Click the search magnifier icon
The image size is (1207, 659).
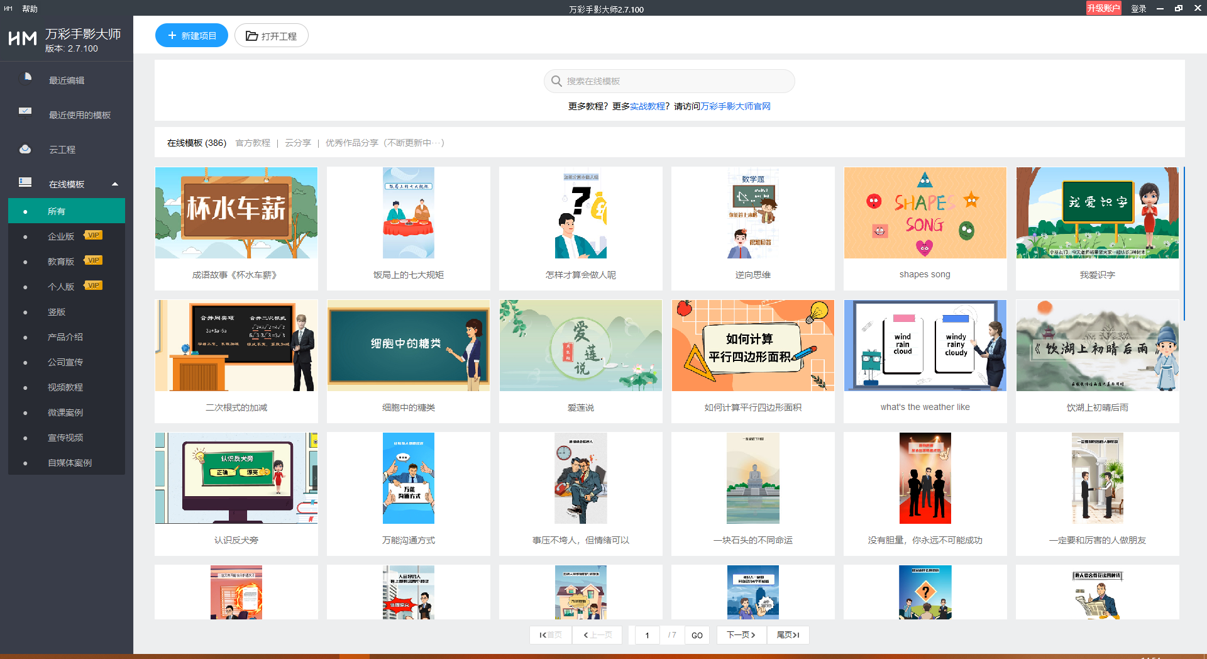click(x=556, y=81)
